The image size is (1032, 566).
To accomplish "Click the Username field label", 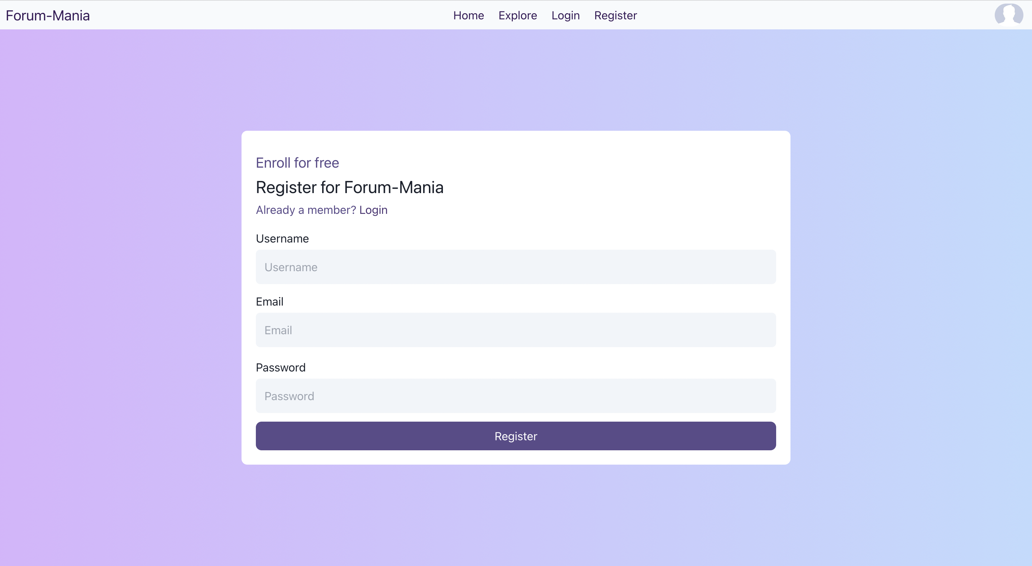I will pos(282,239).
